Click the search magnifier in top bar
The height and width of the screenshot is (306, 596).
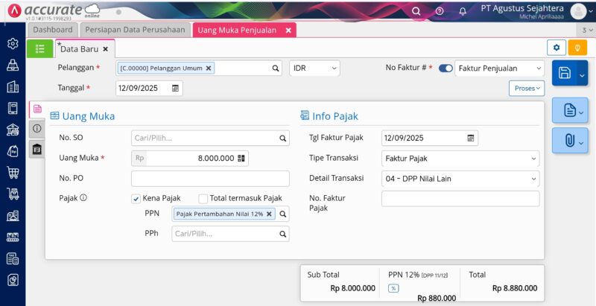pyautogui.click(x=416, y=11)
